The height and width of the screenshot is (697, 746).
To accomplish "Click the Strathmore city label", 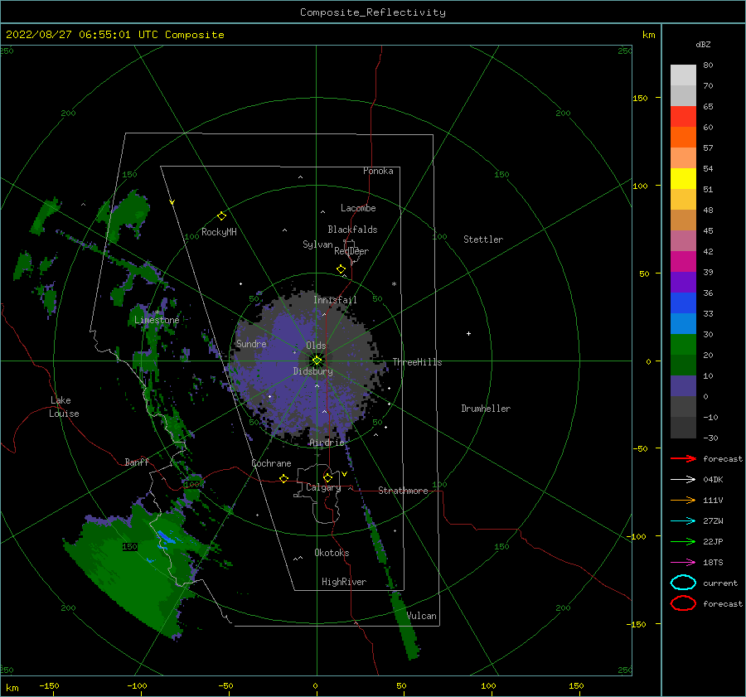I will 403,491.
